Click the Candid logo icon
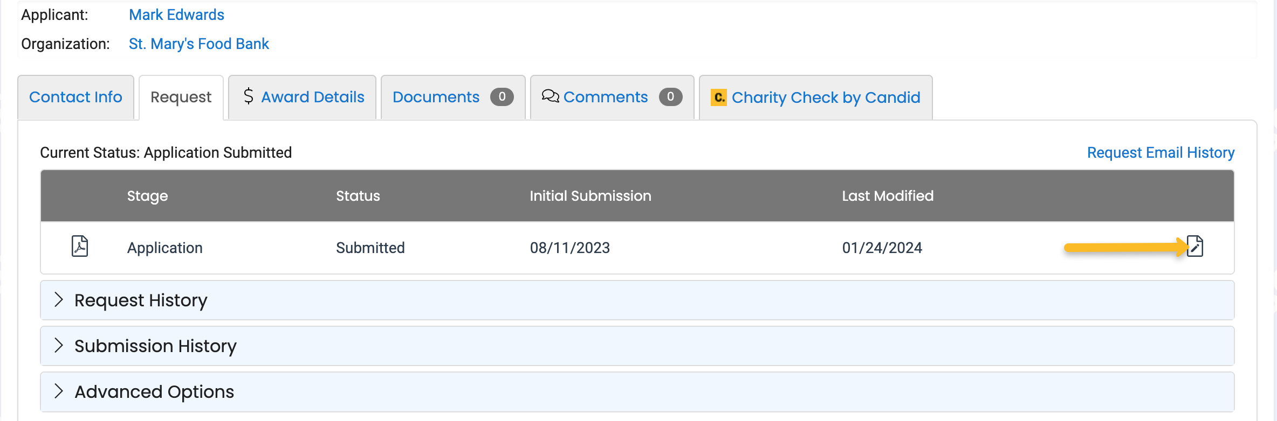The image size is (1277, 421). coord(718,97)
